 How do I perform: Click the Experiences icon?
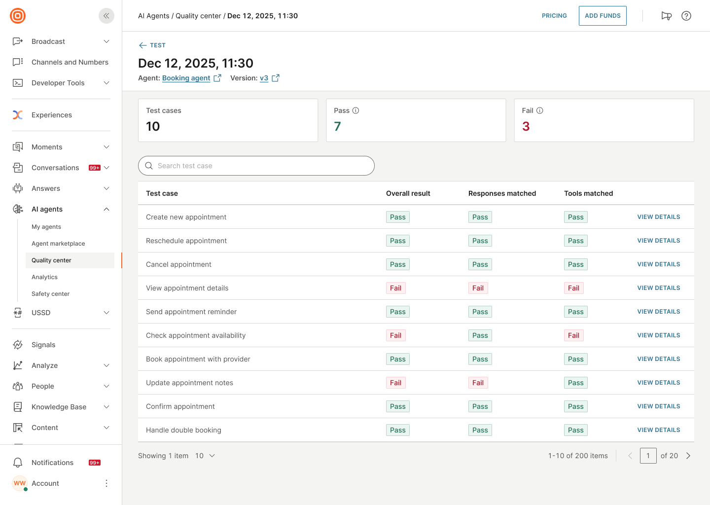(x=18, y=114)
